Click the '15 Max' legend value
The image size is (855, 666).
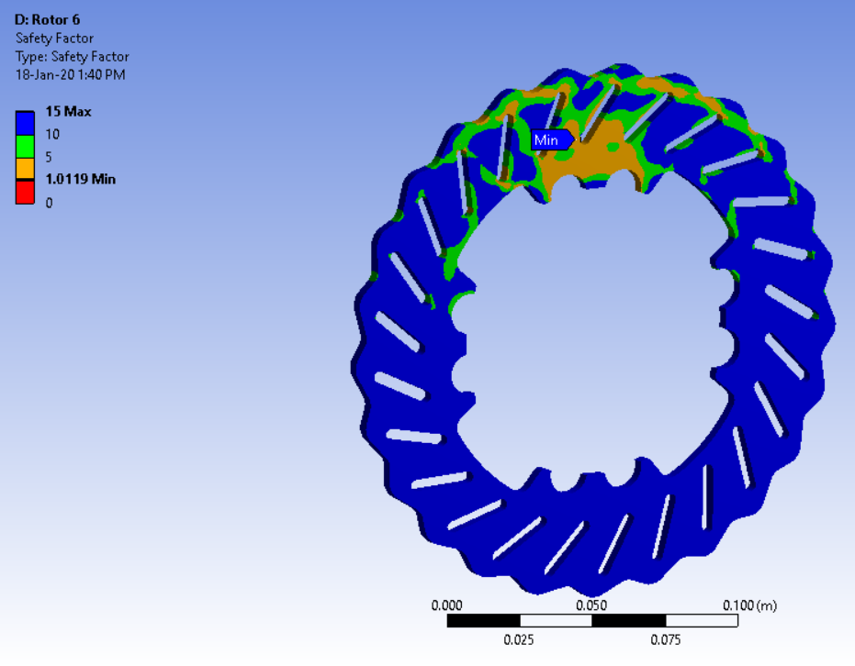(x=68, y=112)
